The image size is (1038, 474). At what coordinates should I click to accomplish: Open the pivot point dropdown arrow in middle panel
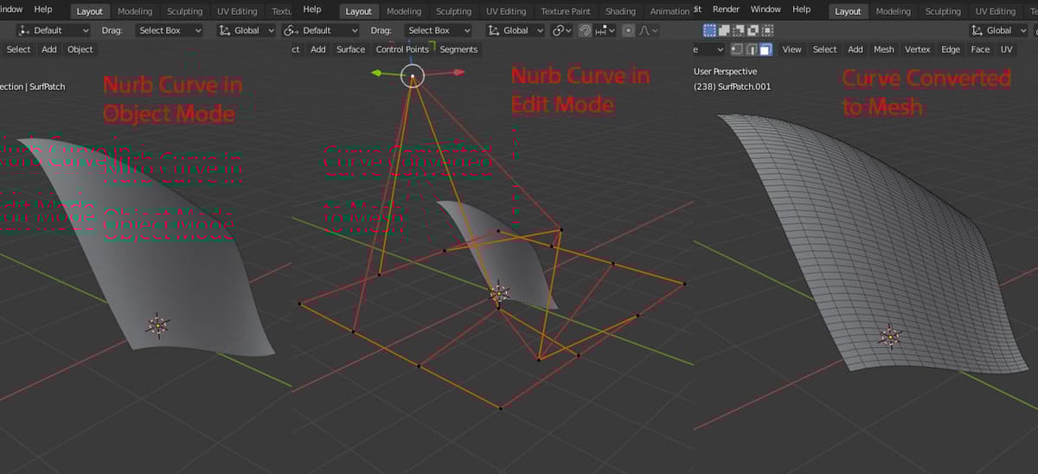pyautogui.click(x=570, y=30)
